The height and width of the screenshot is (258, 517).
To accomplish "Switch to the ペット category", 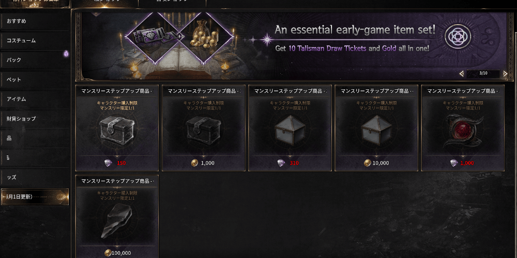I will [x=34, y=79].
